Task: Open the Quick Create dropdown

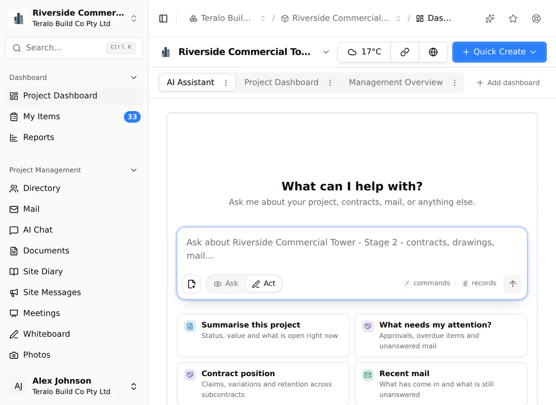Action: point(499,52)
